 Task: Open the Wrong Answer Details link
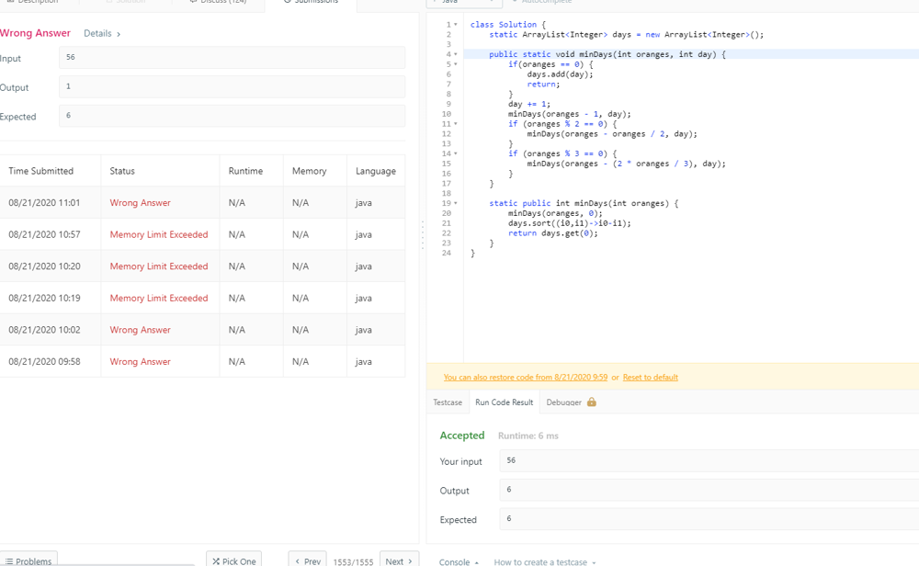pyautogui.click(x=101, y=33)
